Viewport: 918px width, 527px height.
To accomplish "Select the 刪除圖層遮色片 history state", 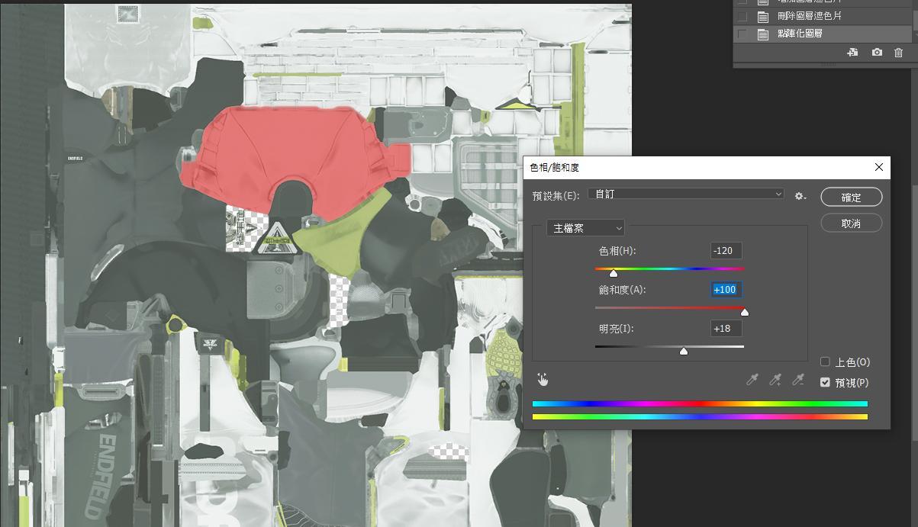I will 809,16.
